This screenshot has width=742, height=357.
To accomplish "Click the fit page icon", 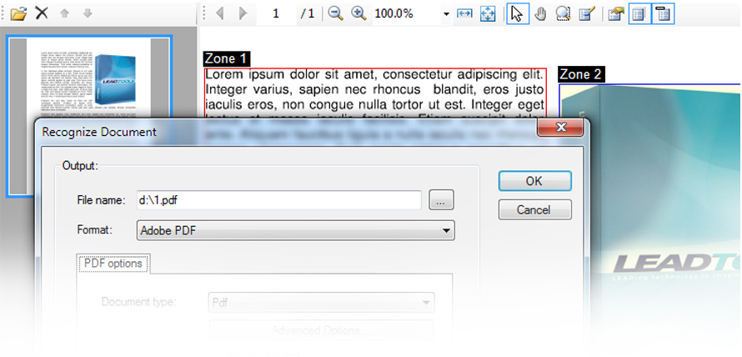I will [488, 13].
